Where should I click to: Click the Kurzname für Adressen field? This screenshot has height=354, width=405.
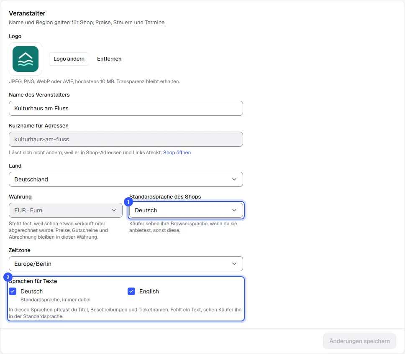pyautogui.click(x=126, y=139)
